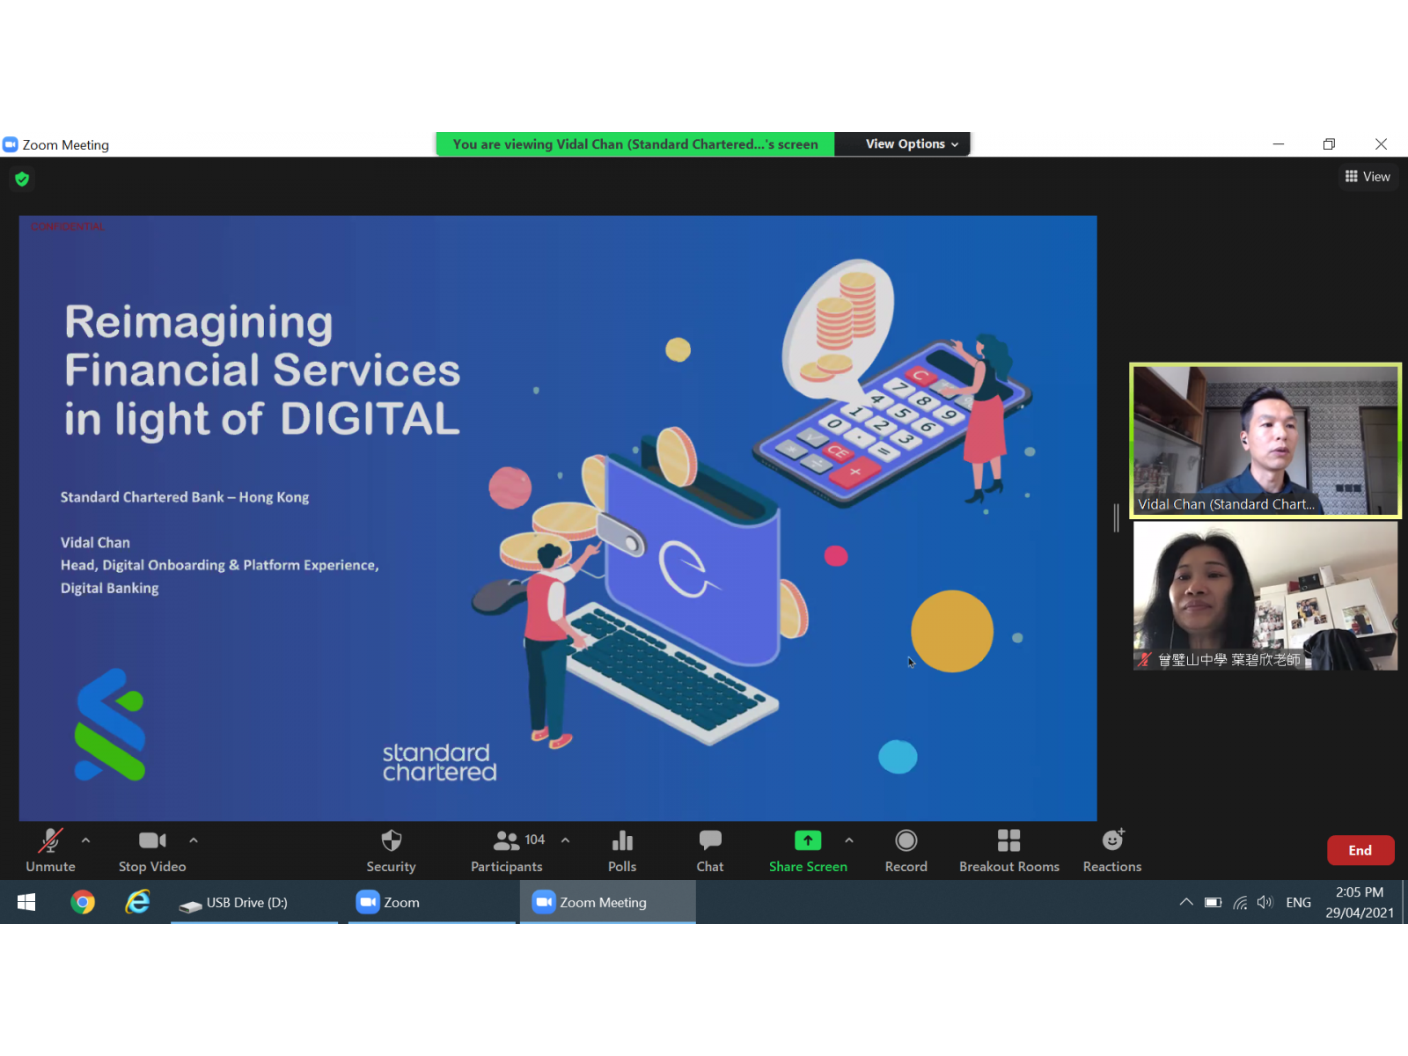This screenshot has width=1408, height=1056.
Task: Start recording with Record button
Action: [906, 850]
